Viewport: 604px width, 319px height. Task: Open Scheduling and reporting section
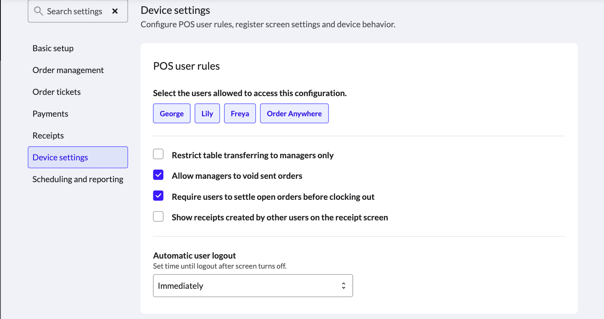click(x=78, y=179)
